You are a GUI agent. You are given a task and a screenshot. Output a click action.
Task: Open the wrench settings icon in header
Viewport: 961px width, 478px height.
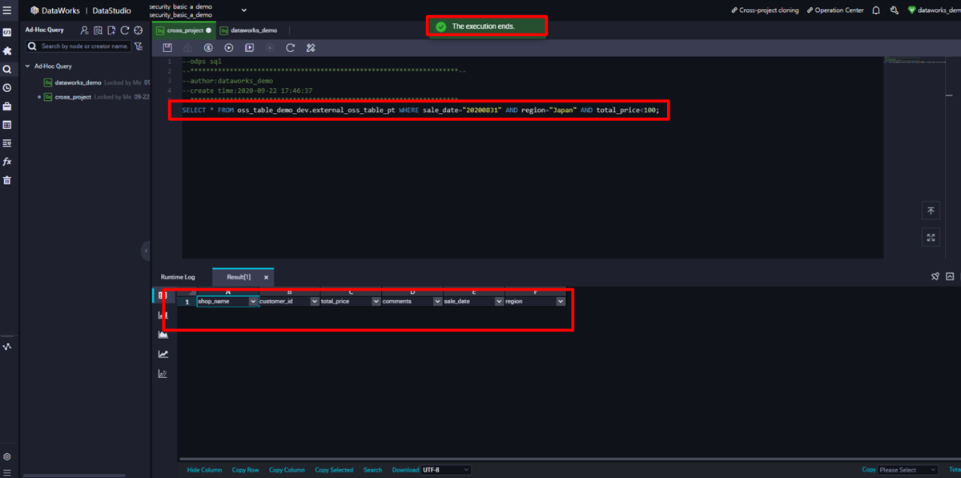pyautogui.click(x=894, y=10)
